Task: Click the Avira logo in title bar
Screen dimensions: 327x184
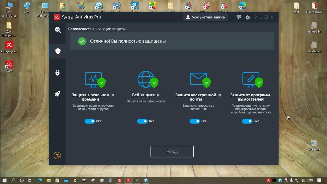Action: tap(56, 17)
